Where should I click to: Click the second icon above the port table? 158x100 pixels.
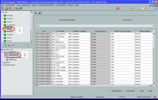pos(40,13)
